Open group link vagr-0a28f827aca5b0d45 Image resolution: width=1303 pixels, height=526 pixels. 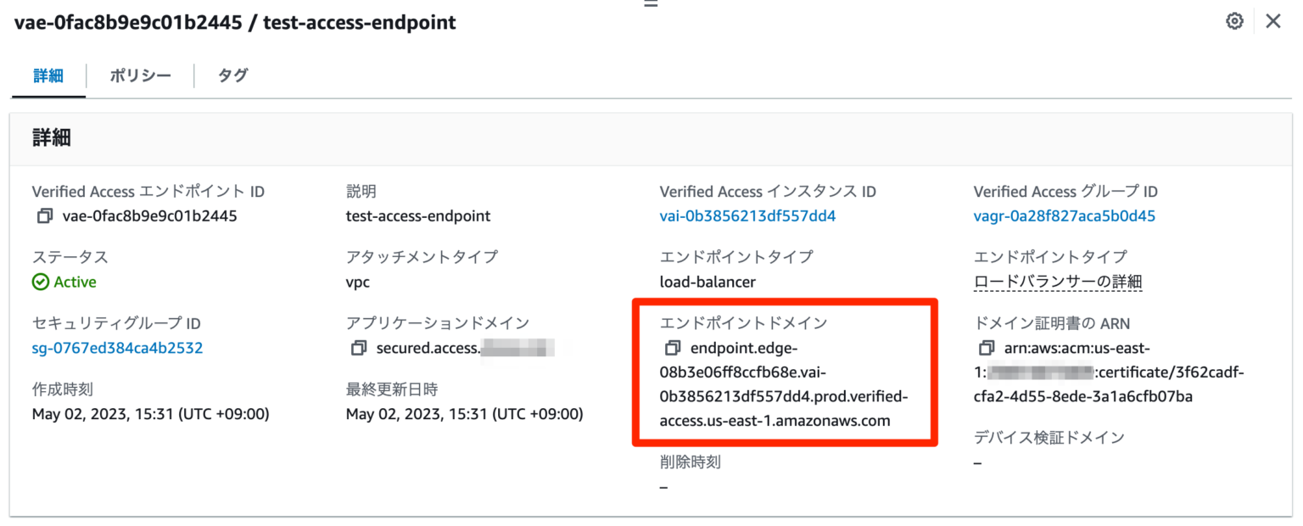point(1063,215)
